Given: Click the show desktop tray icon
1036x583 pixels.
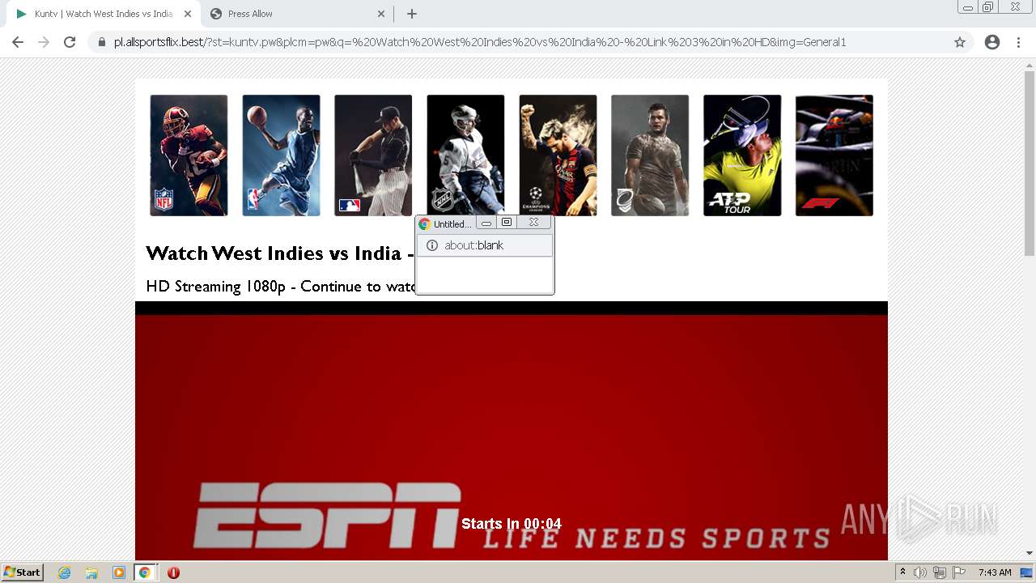Looking at the screenshot, I should click(1026, 572).
